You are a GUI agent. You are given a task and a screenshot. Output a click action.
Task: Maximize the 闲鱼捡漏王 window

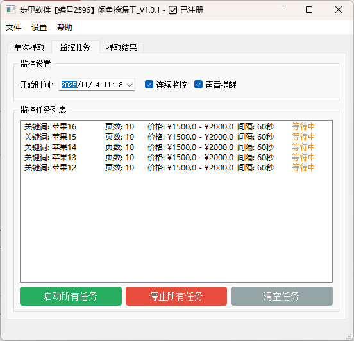click(x=309, y=10)
